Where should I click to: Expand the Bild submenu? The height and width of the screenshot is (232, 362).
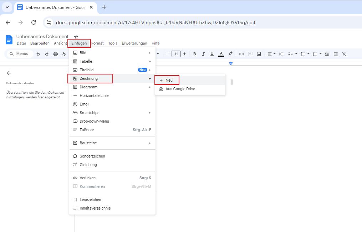112,53
